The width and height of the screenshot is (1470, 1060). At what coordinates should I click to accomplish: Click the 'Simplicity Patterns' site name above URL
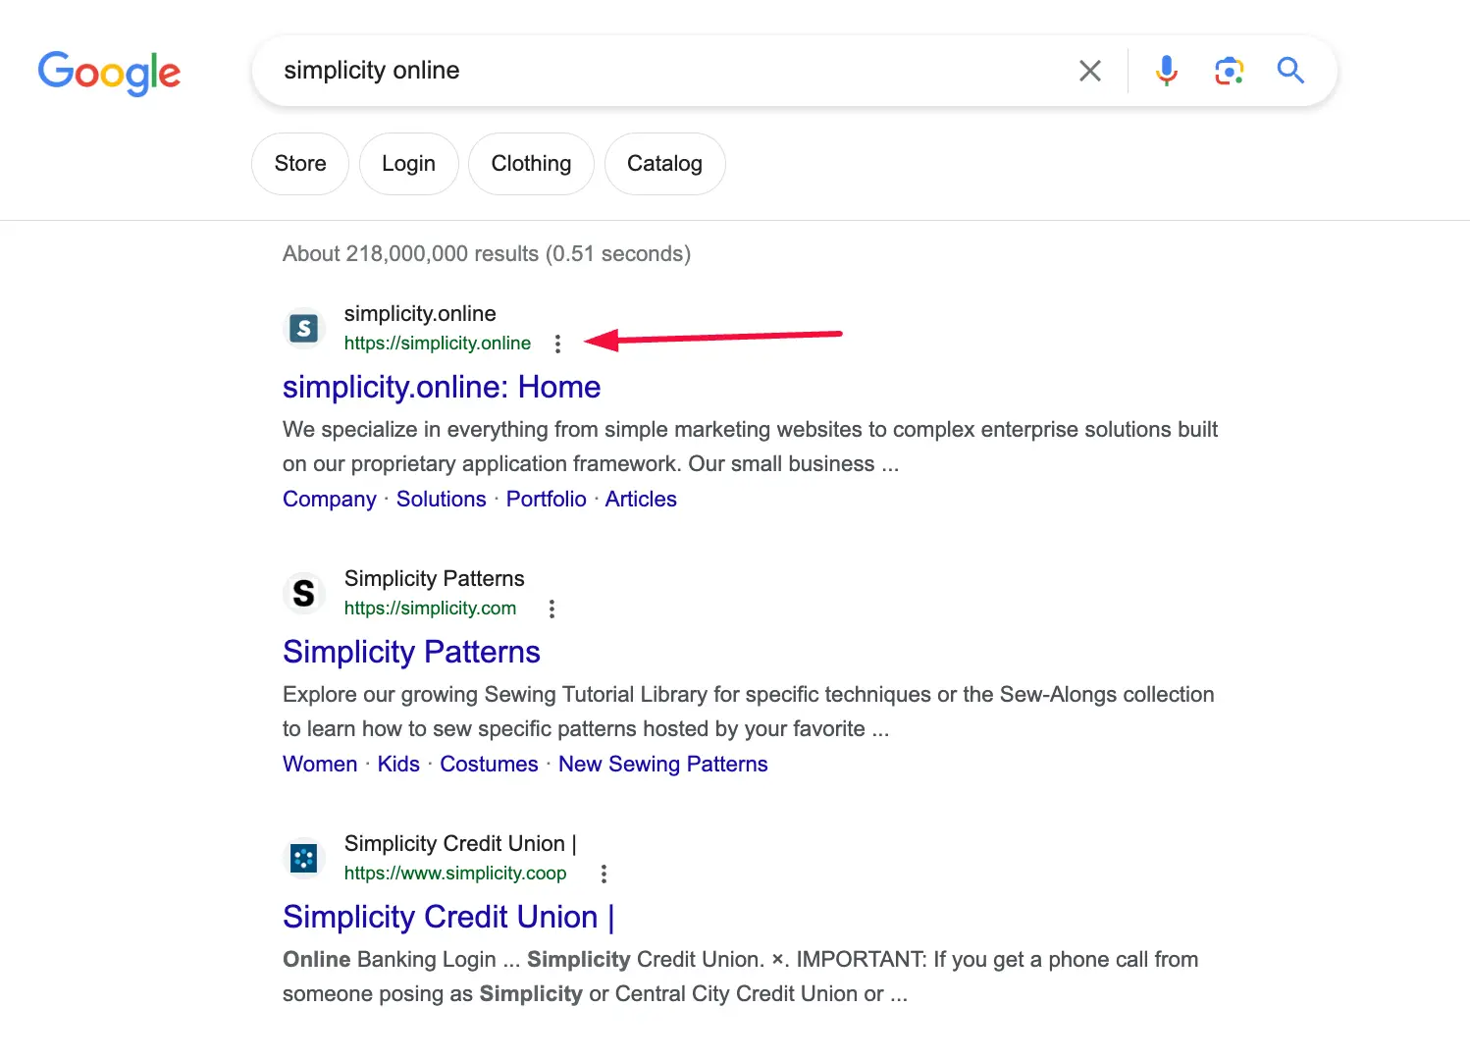pyautogui.click(x=435, y=579)
